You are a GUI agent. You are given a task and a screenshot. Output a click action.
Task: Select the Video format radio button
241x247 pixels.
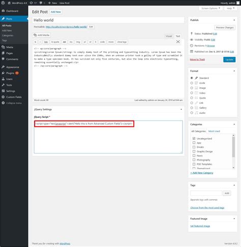[x=192, y=93]
